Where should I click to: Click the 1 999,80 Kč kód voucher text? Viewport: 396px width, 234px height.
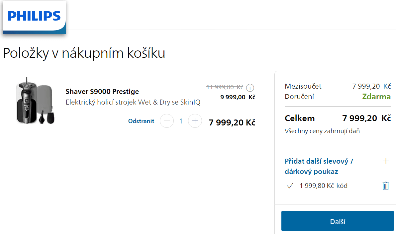pyautogui.click(x=324, y=186)
